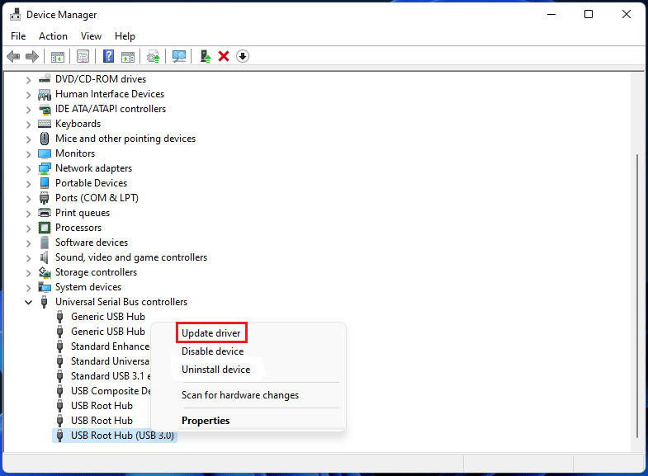Viewport: 648px width, 476px height.
Task: Maximize the Device Manager window
Action: click(x=589, y=15)
